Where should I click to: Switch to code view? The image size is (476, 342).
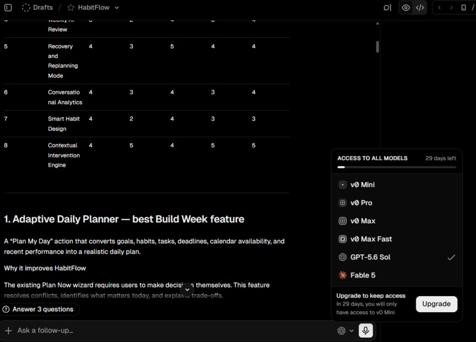point(420,8)
